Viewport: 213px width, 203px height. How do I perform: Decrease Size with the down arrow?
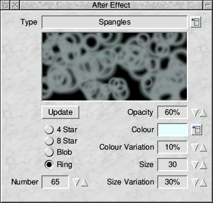(195, 165)
